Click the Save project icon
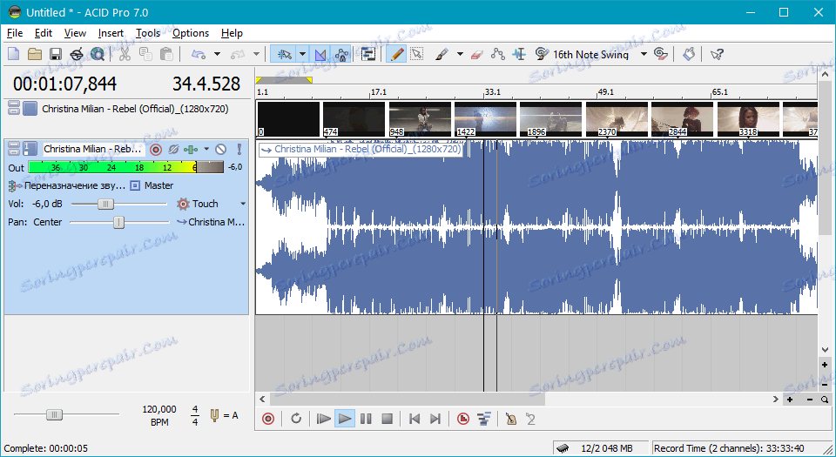 tap(56, 54)
